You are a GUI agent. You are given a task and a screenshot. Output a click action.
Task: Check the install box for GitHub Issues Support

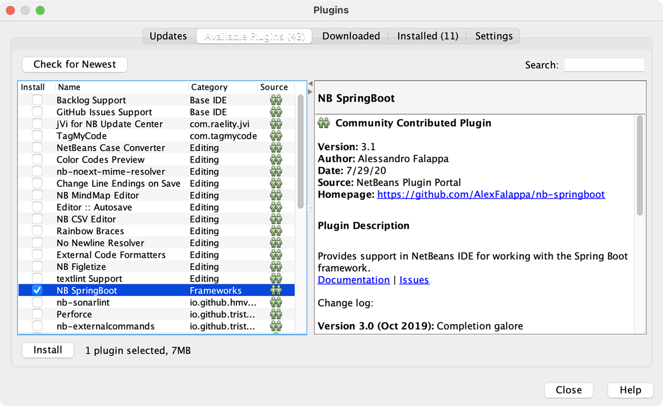click(x=37, y=112)
